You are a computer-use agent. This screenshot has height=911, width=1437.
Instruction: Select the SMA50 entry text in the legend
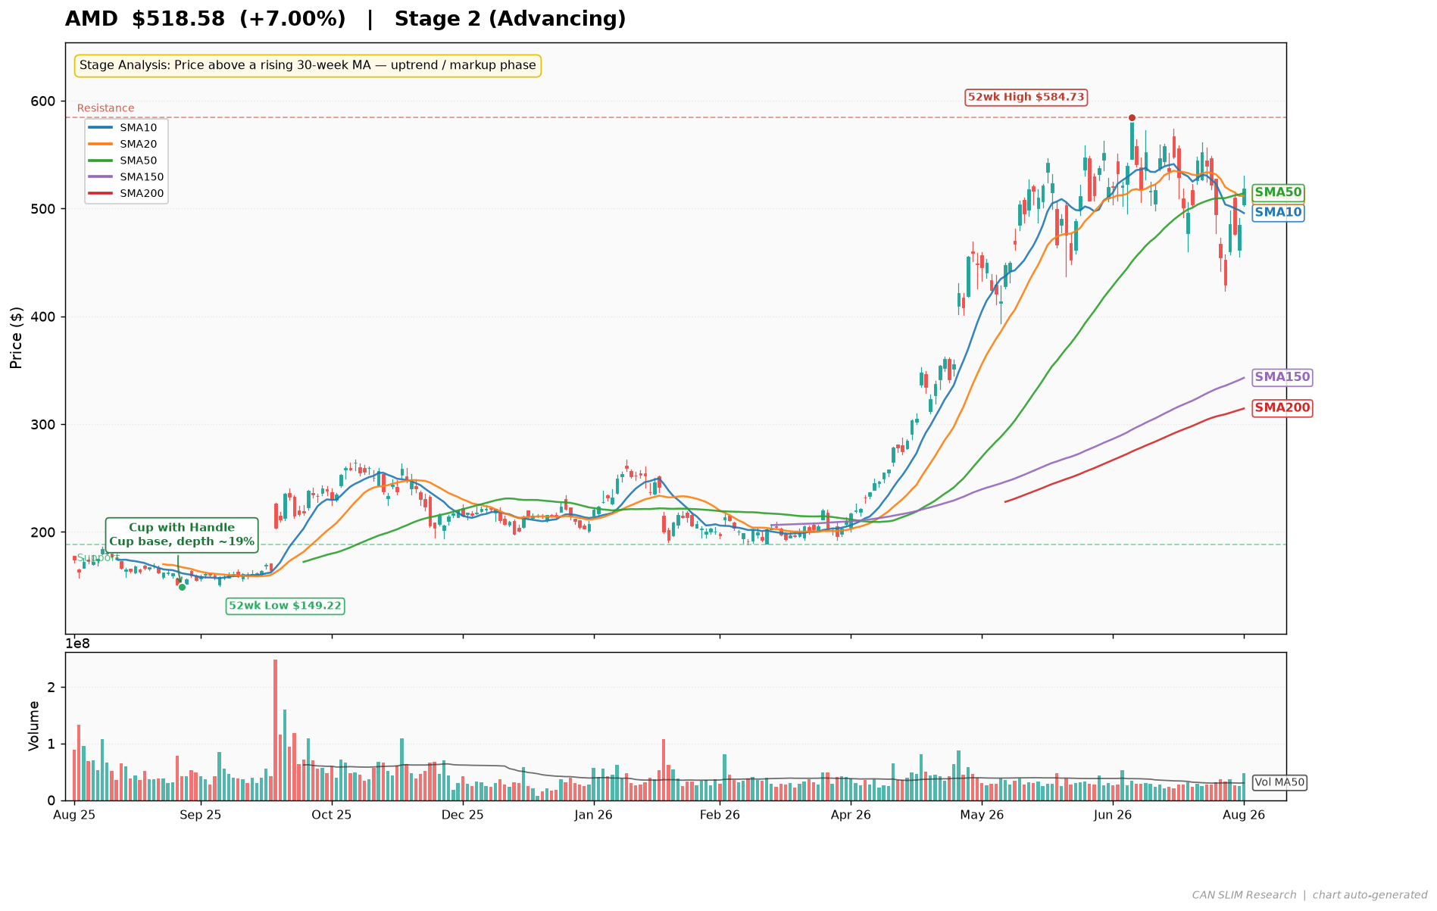point(139,161)
